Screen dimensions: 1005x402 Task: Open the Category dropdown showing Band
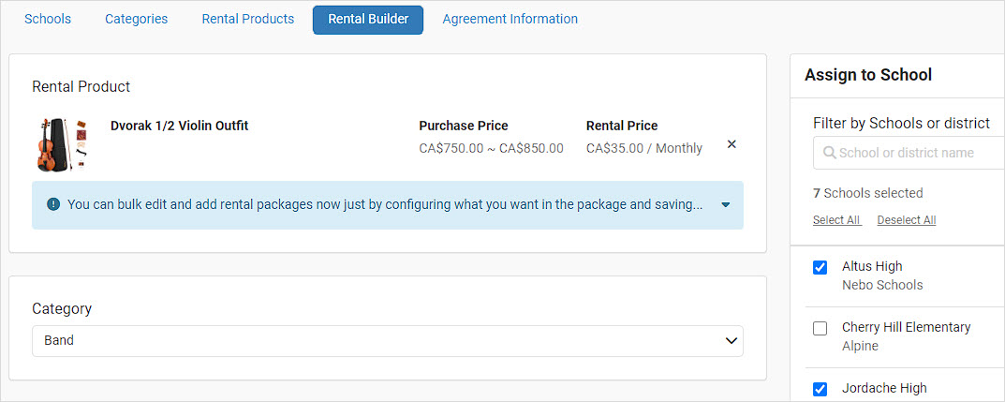387,340
